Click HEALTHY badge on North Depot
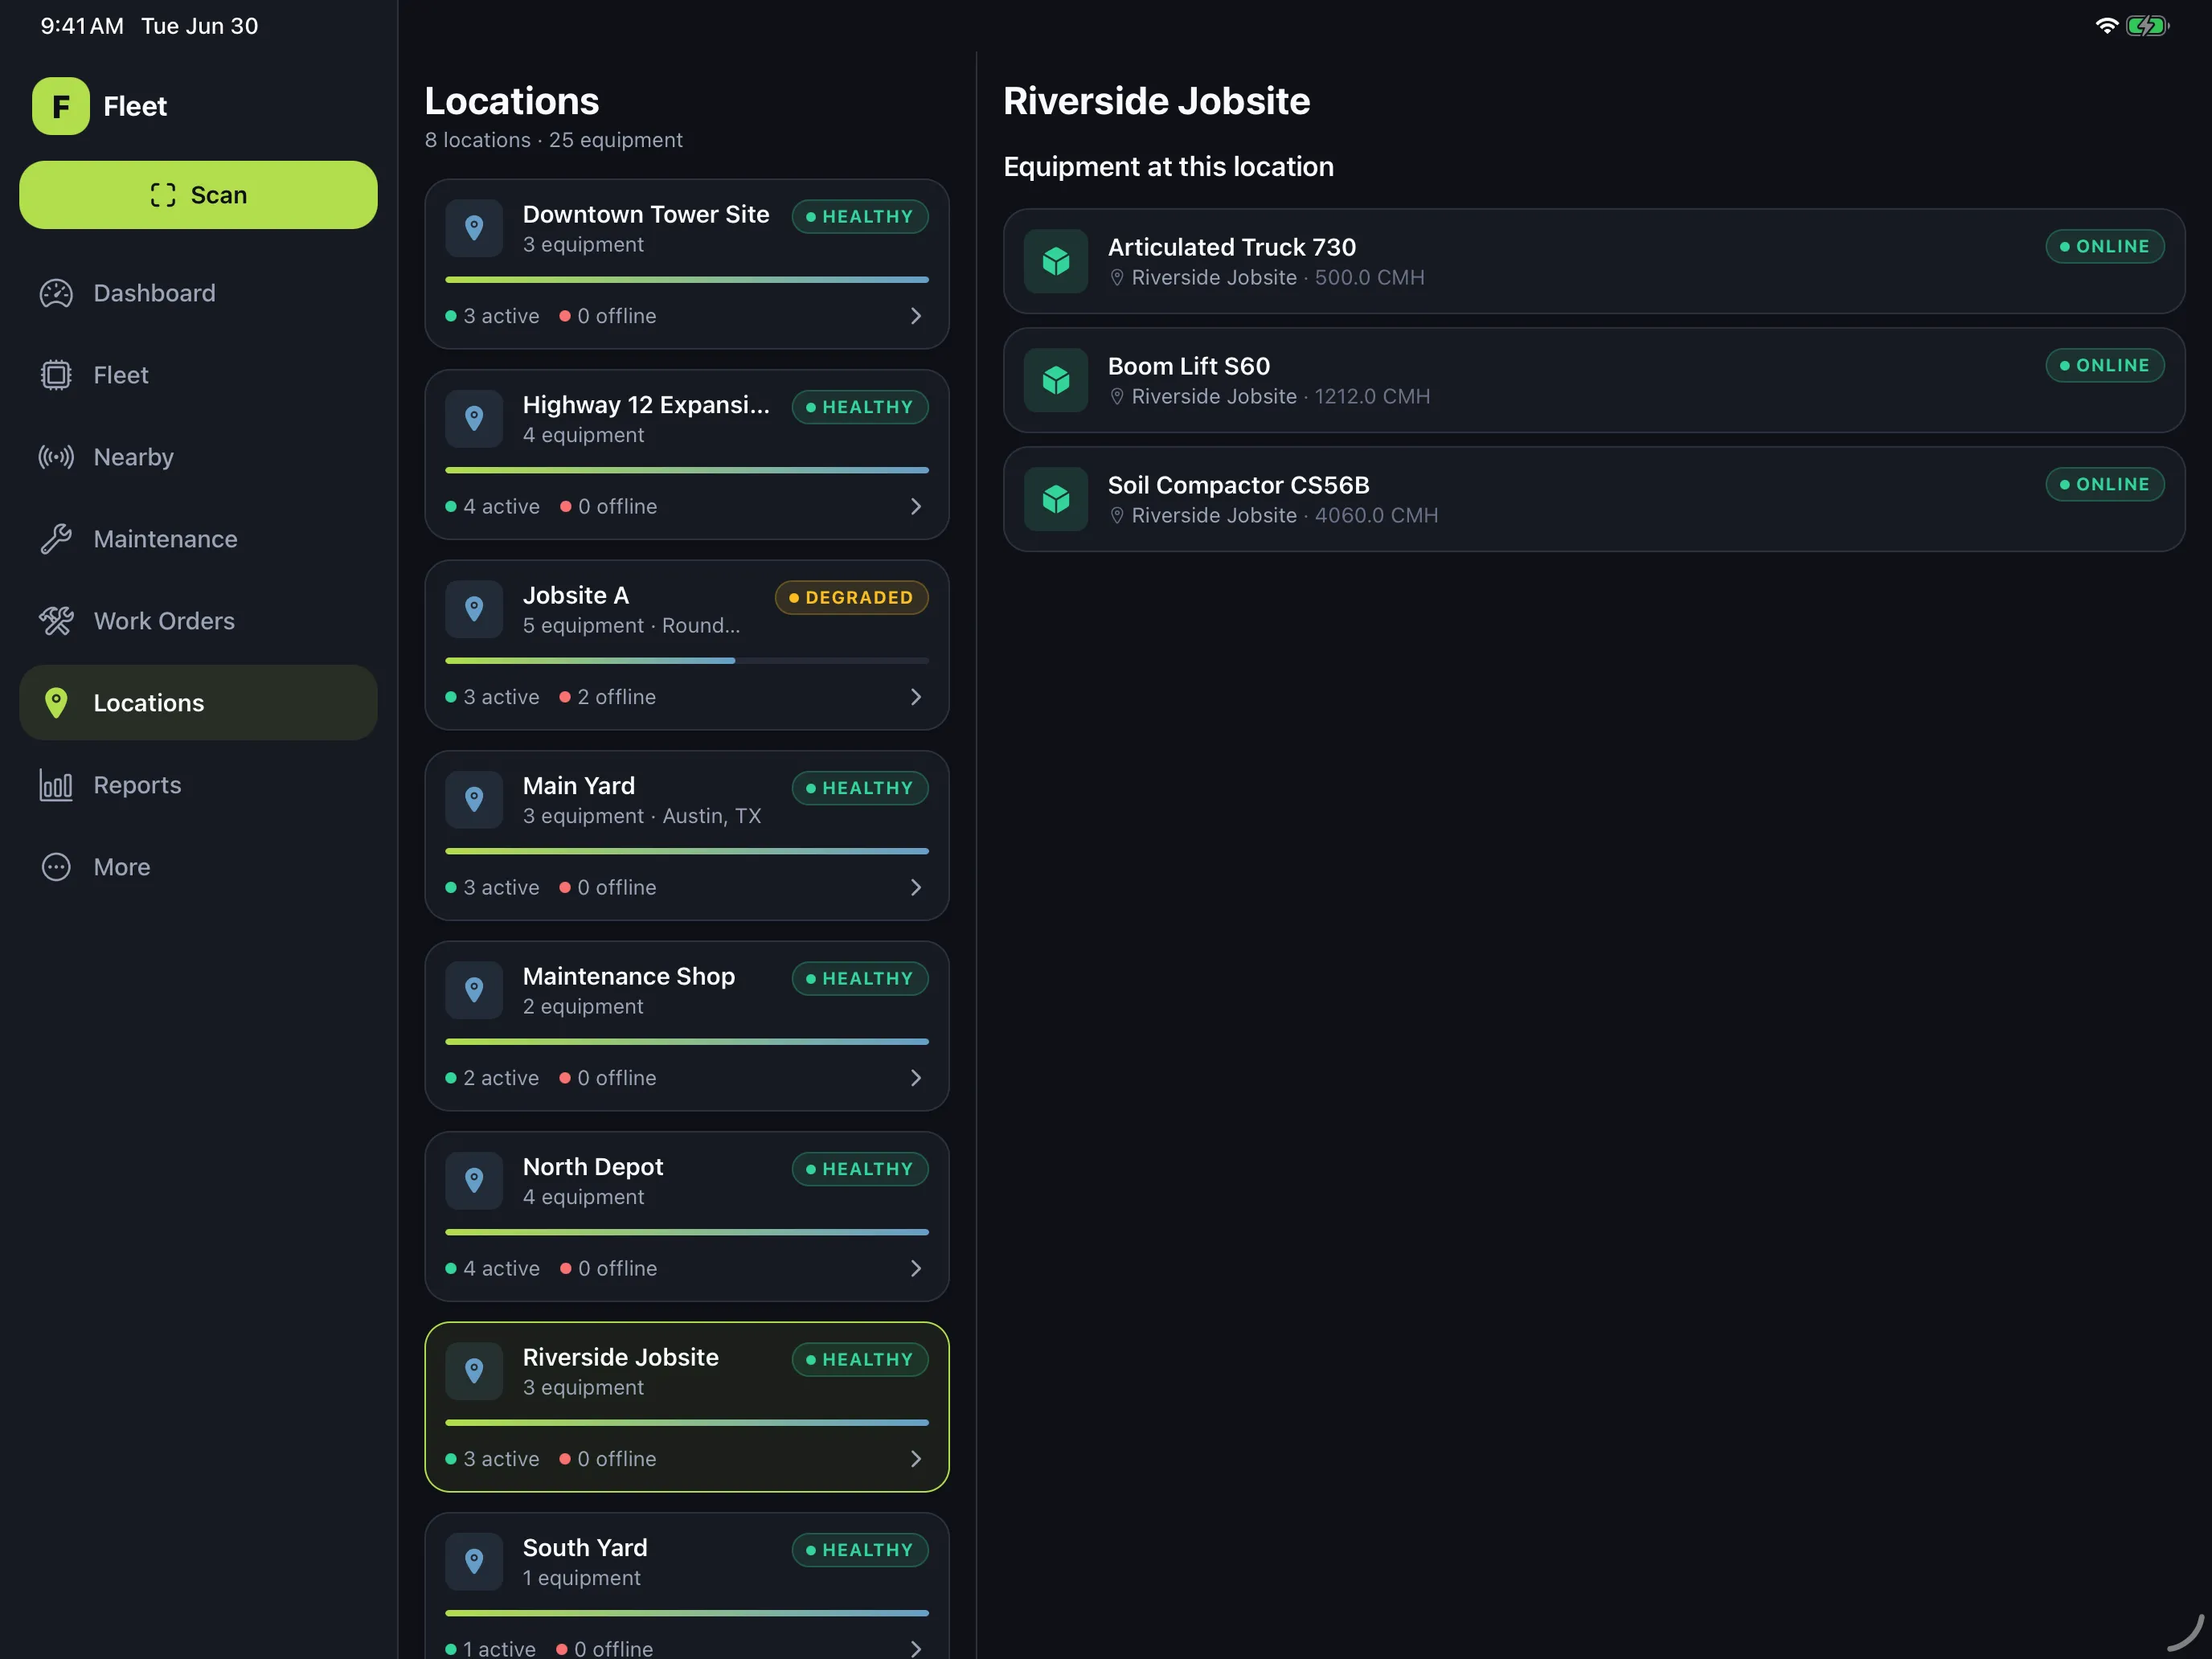 pos(860,1170)
